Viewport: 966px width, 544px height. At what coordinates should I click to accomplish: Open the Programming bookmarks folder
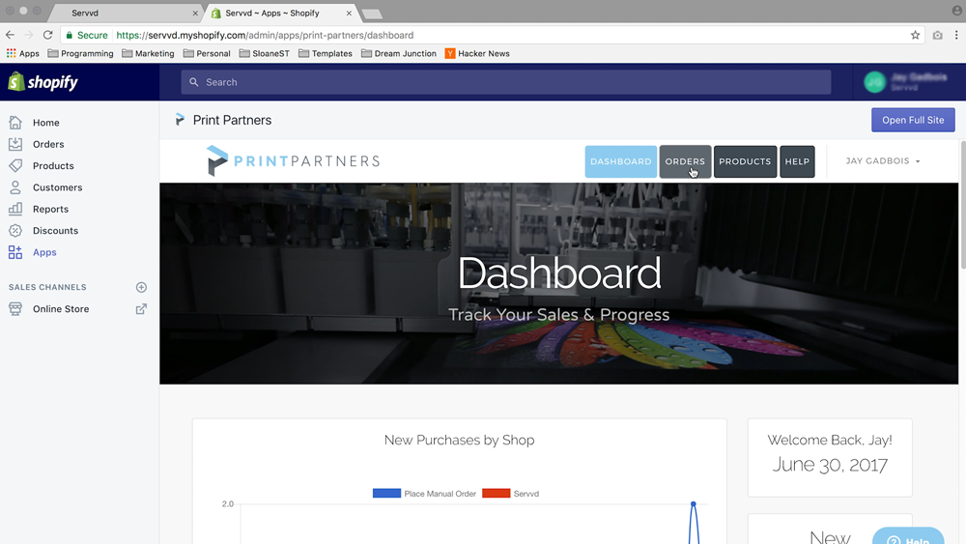pos(81,53)
